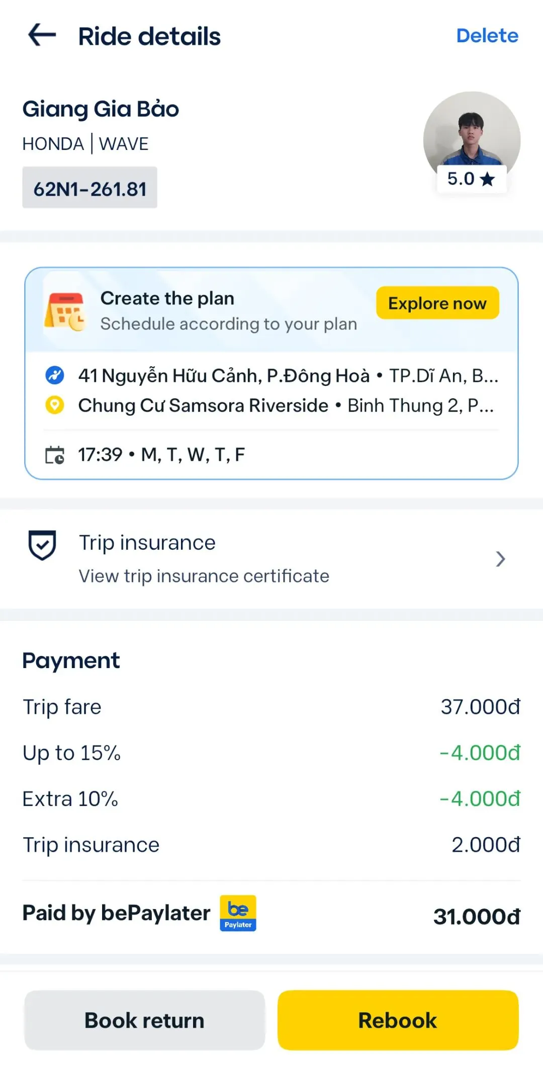
Task: Tap the blue pickup location icon
Action: (x=55, y=375)
